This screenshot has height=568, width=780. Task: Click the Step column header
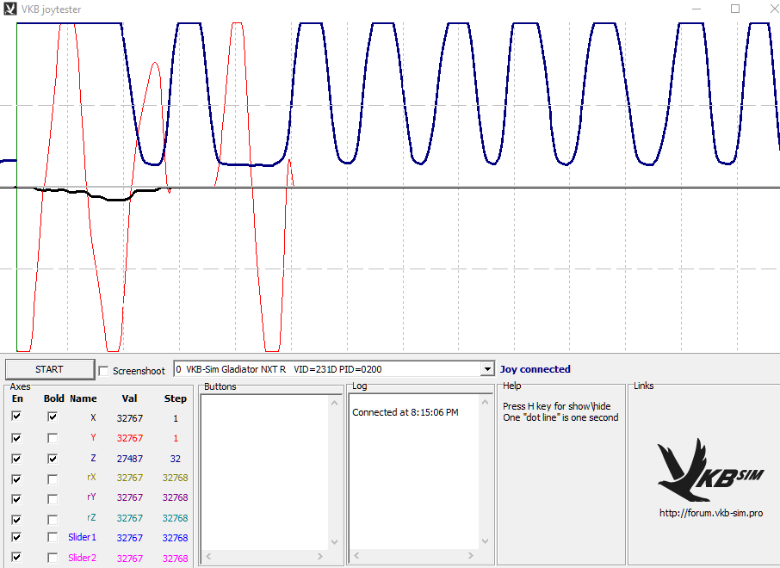(x=175, y=398)
